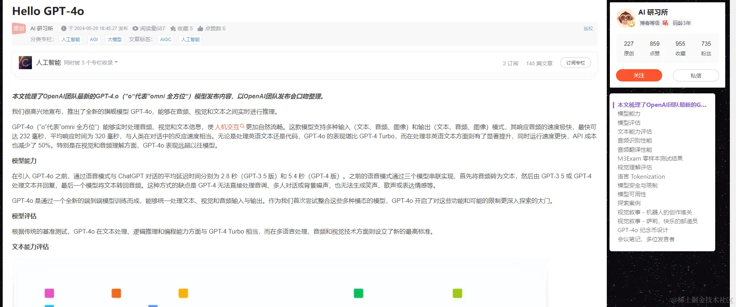Jump to 音频翻译性能 in table of contents
Image resolution: width=736 pixels, height=307 pixels.
[x=635, y=149]
